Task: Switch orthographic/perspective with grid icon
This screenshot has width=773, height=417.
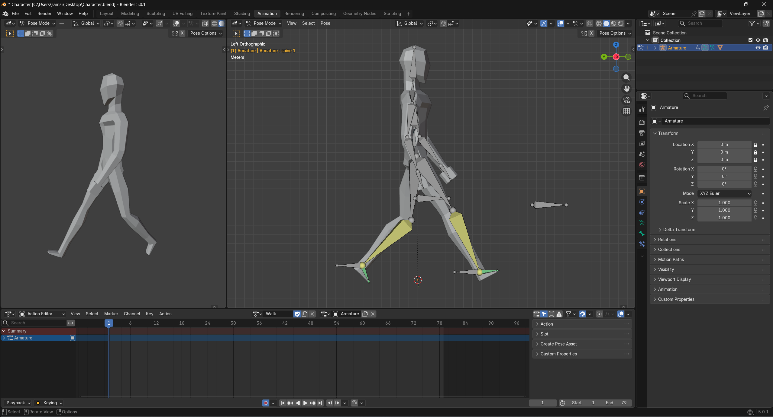Action: [x=626, y=111]
